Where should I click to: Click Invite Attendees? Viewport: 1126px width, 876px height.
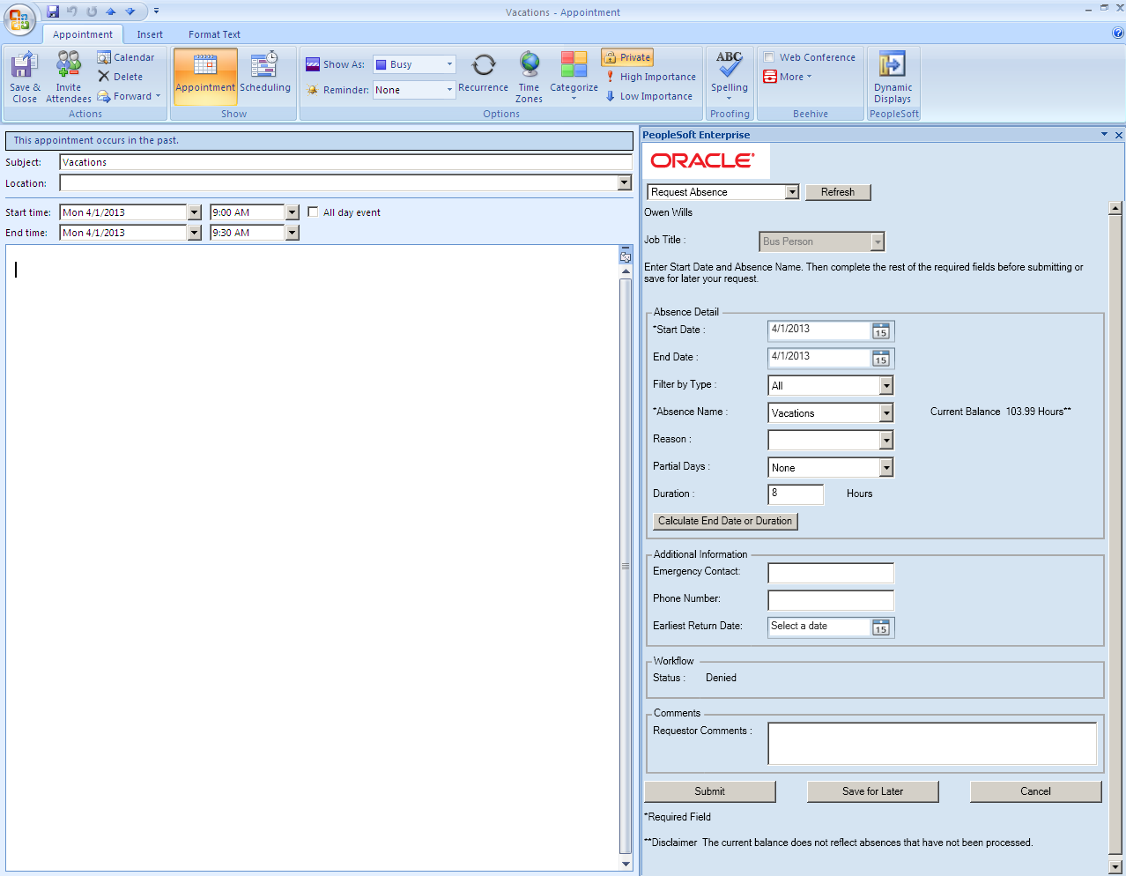(69, 78)
